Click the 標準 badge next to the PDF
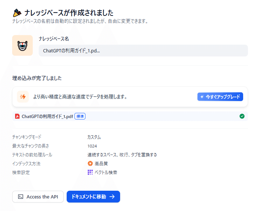This screenshot has width=259, height=211. pos(80,117)
